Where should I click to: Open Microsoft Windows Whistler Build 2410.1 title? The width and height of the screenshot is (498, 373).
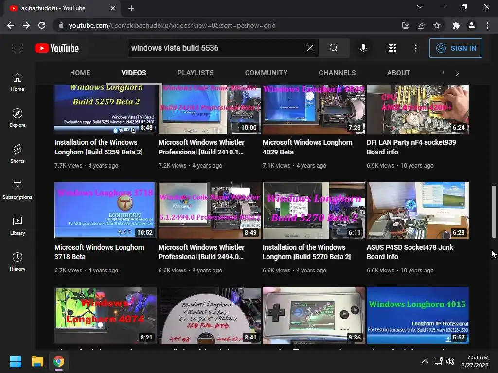[201, 147]
